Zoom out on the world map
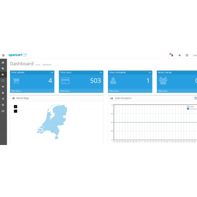197x197 pixels. [x=15, y=111]
